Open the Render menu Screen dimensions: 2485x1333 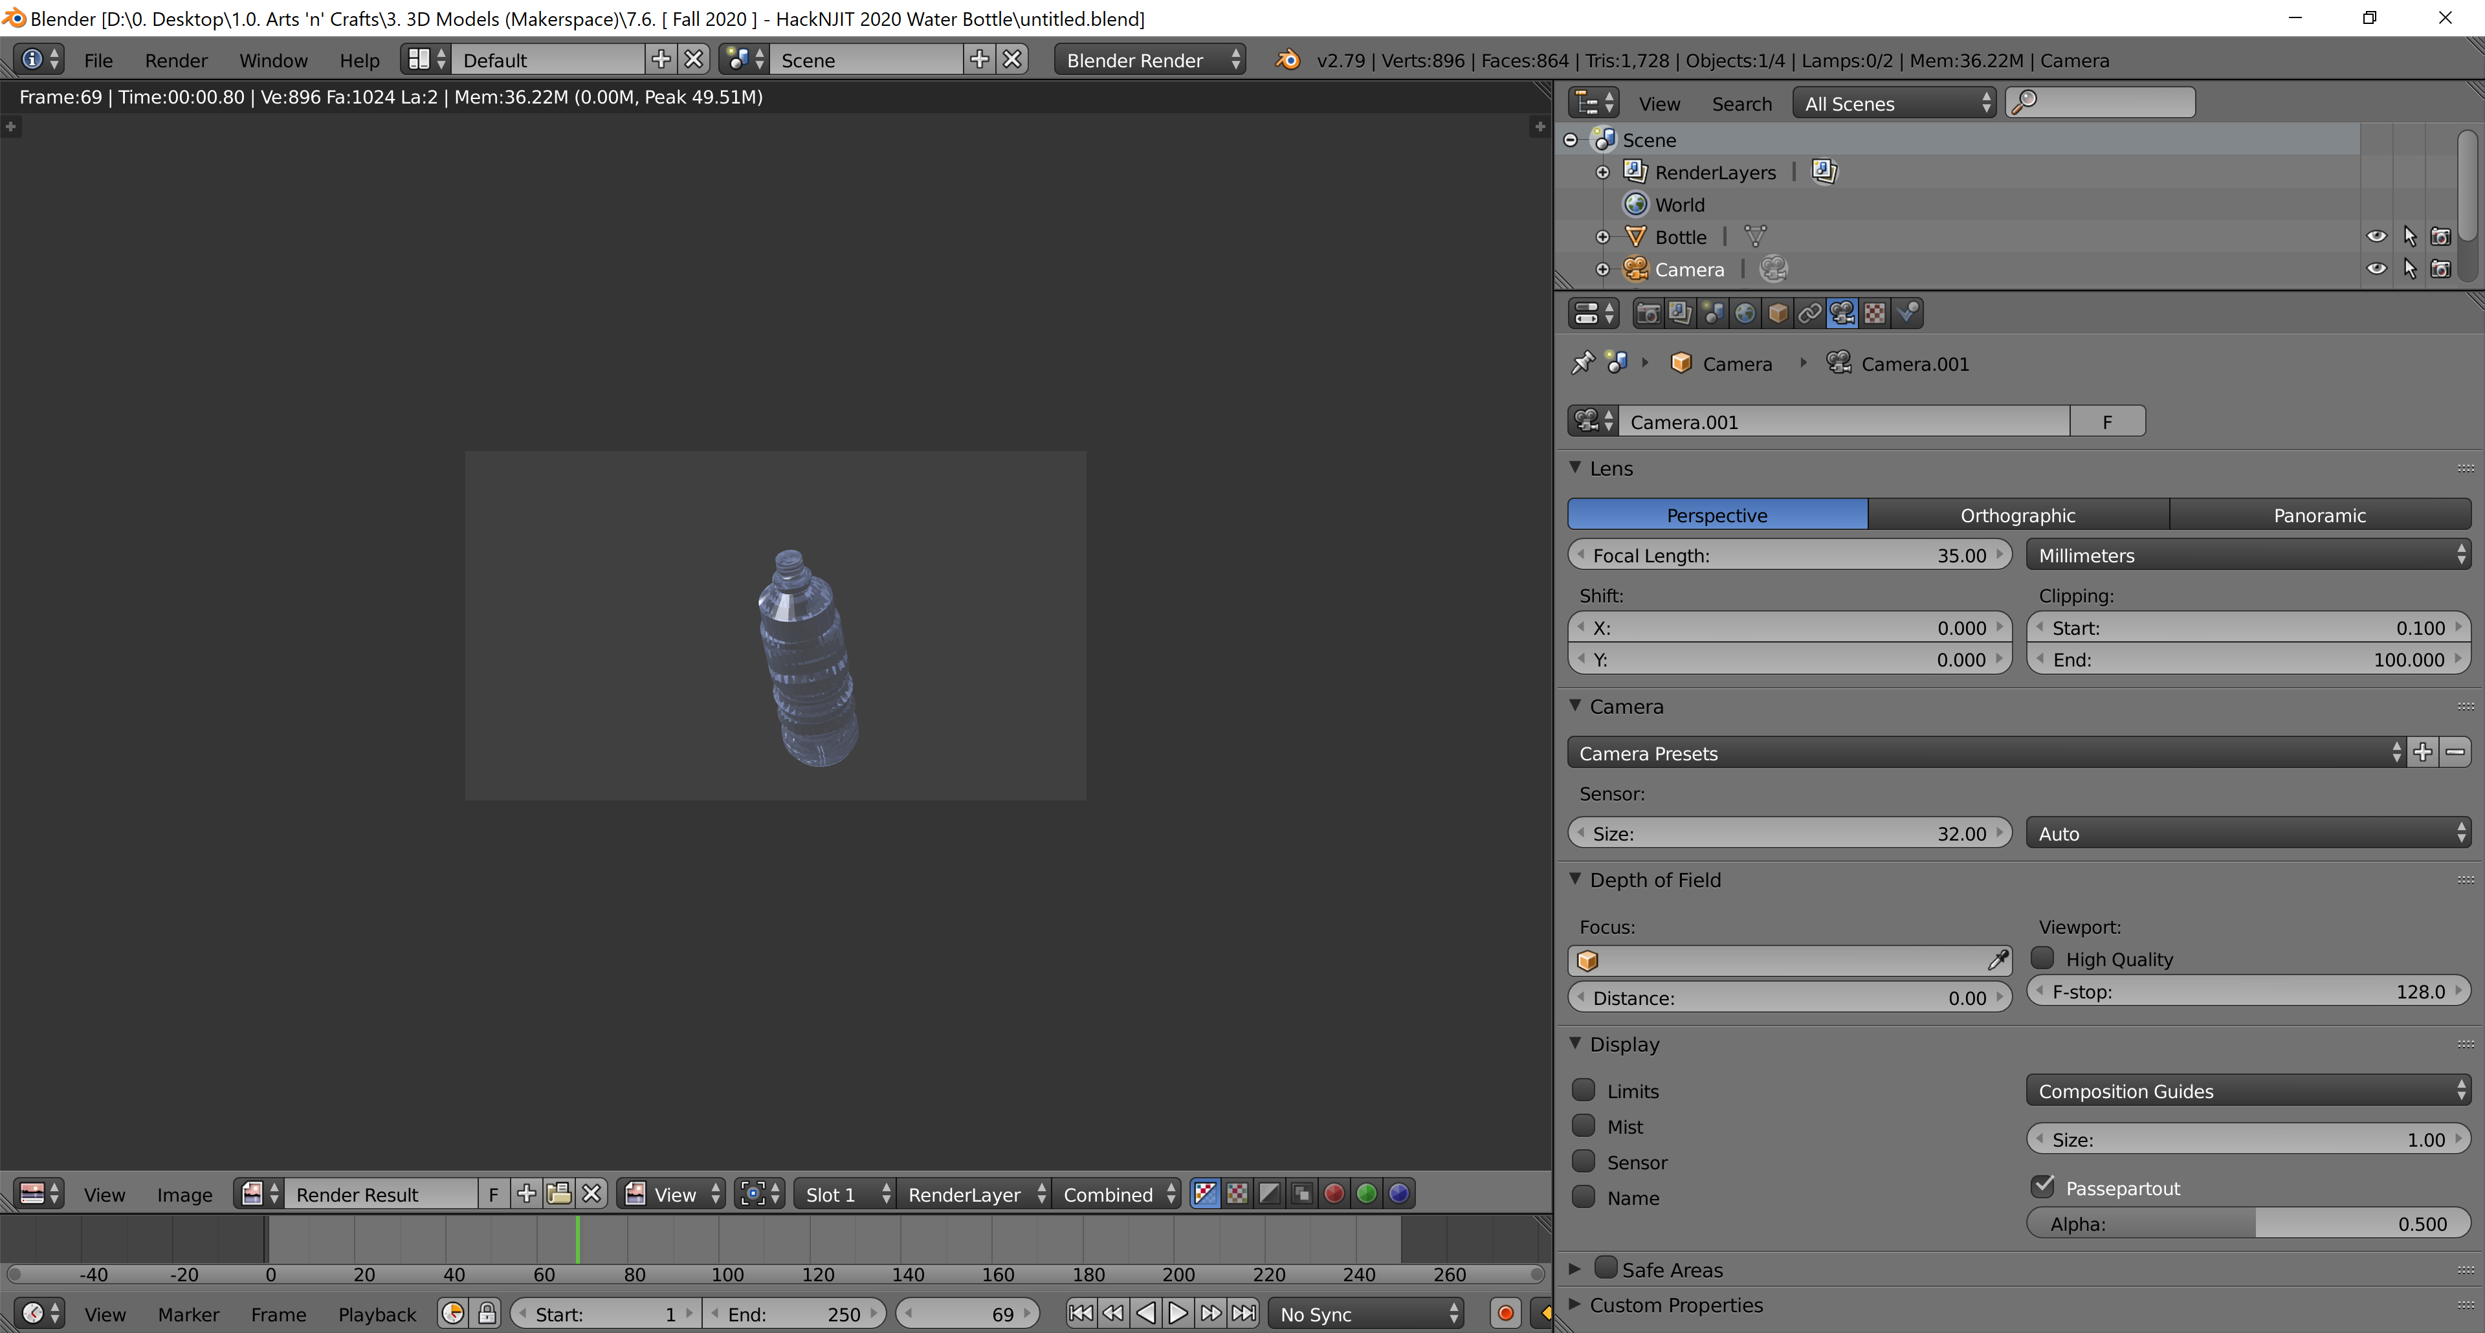(175, 60)
